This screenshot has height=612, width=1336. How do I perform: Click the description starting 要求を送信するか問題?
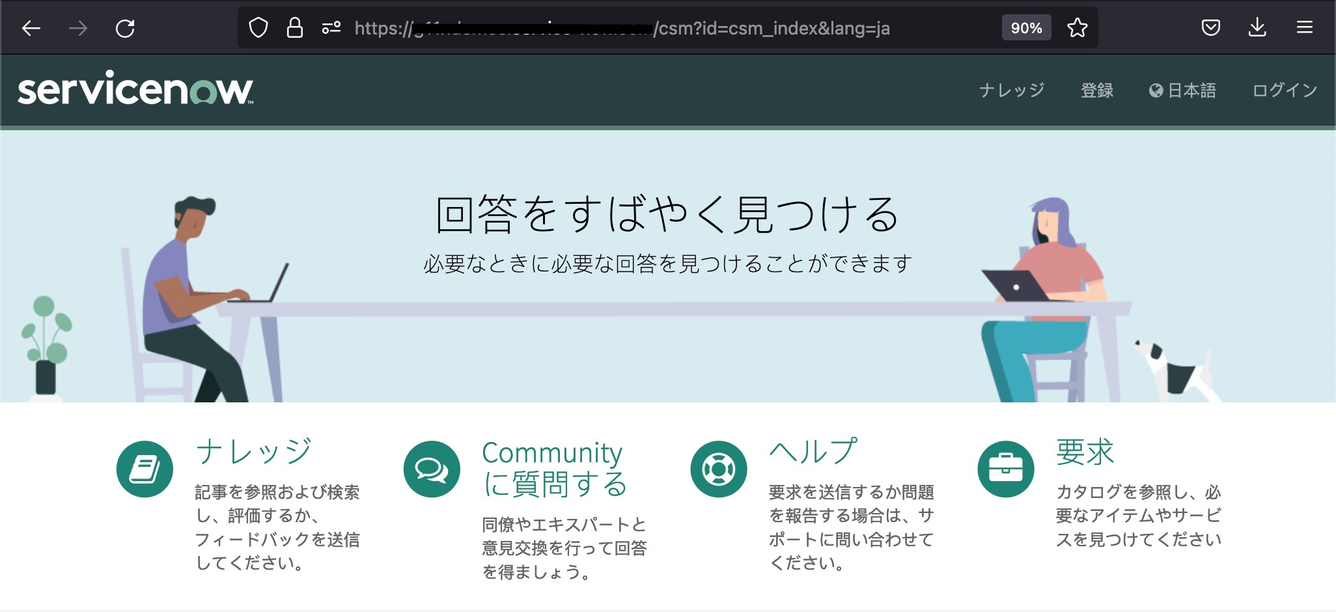852,527
